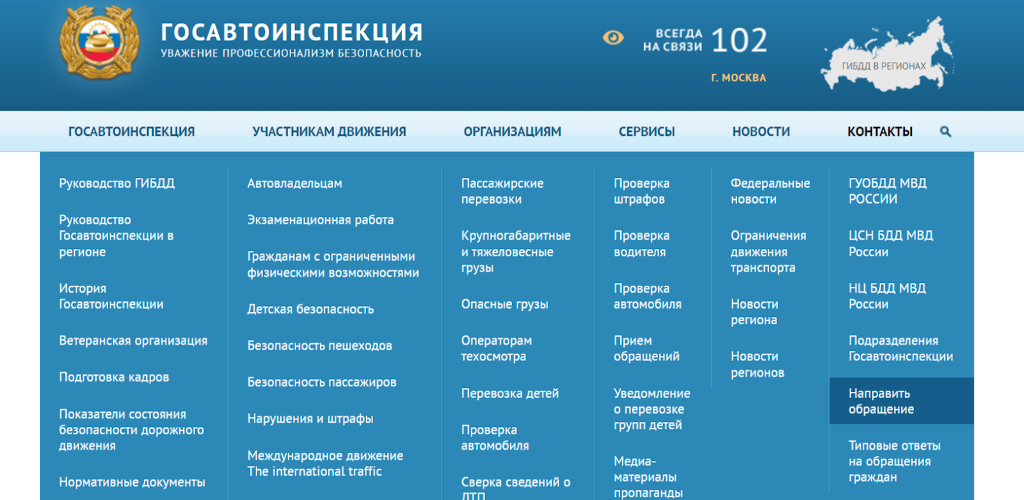Click highlighted Направить обращение item

tap(901, 401)
